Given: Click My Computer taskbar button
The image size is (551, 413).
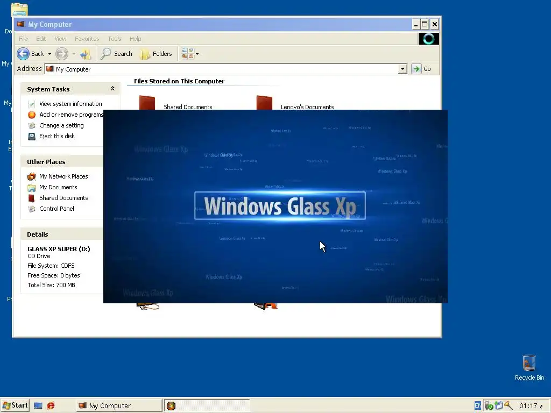Looking at the screenshot, I should click(x=119, y=405).
